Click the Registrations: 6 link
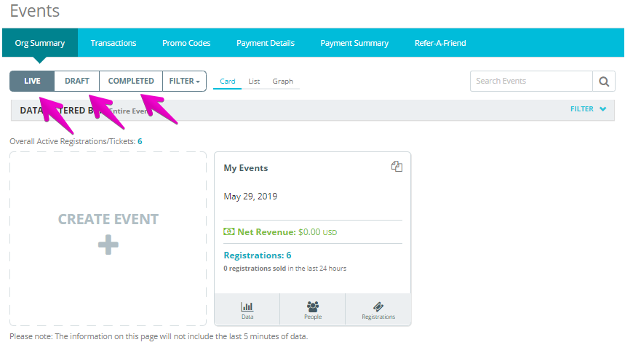The height and width of the screenshot is (353, 625). coord(258,255)
